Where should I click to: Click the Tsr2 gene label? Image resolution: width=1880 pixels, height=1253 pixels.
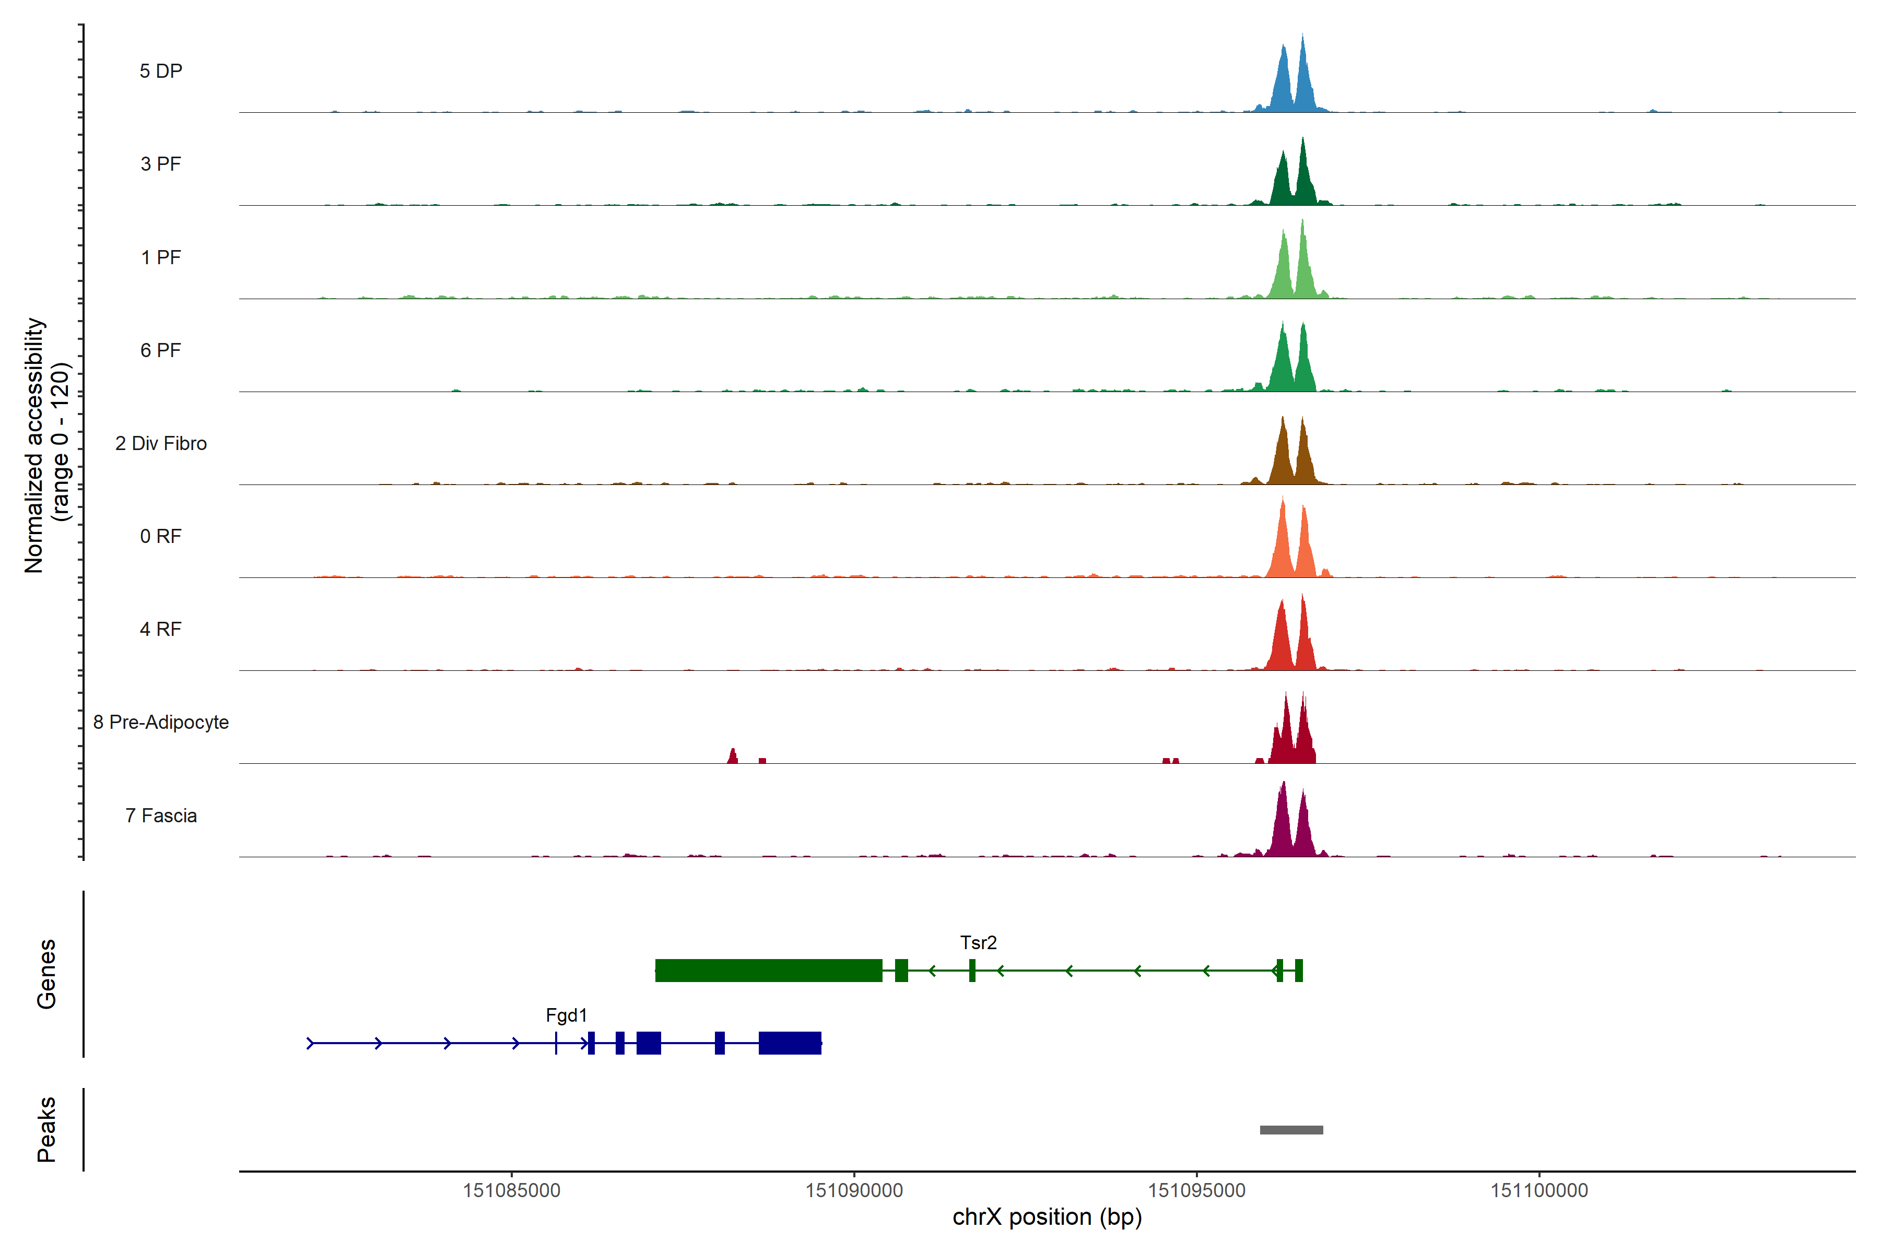(978, 942)
